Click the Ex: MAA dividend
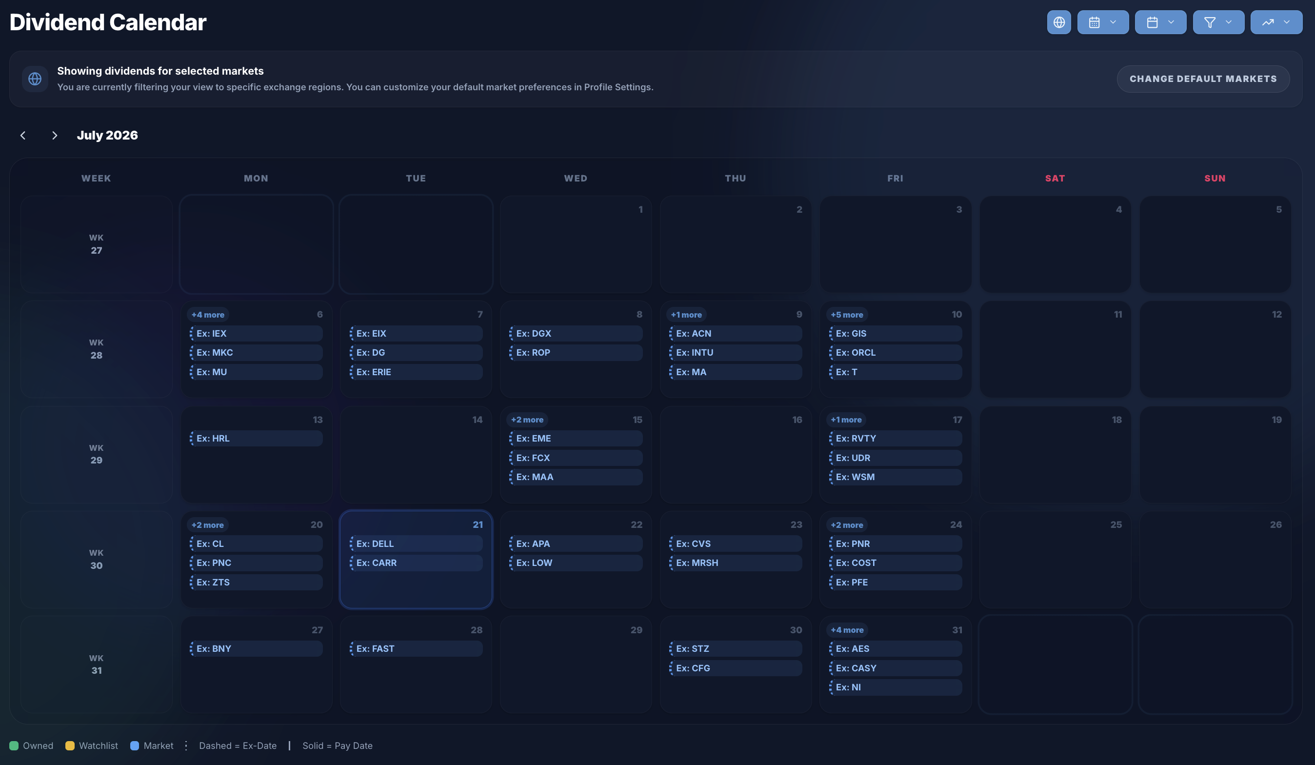Image resolution: width=1315 pixels, height=765 pixels. [576, 477]
